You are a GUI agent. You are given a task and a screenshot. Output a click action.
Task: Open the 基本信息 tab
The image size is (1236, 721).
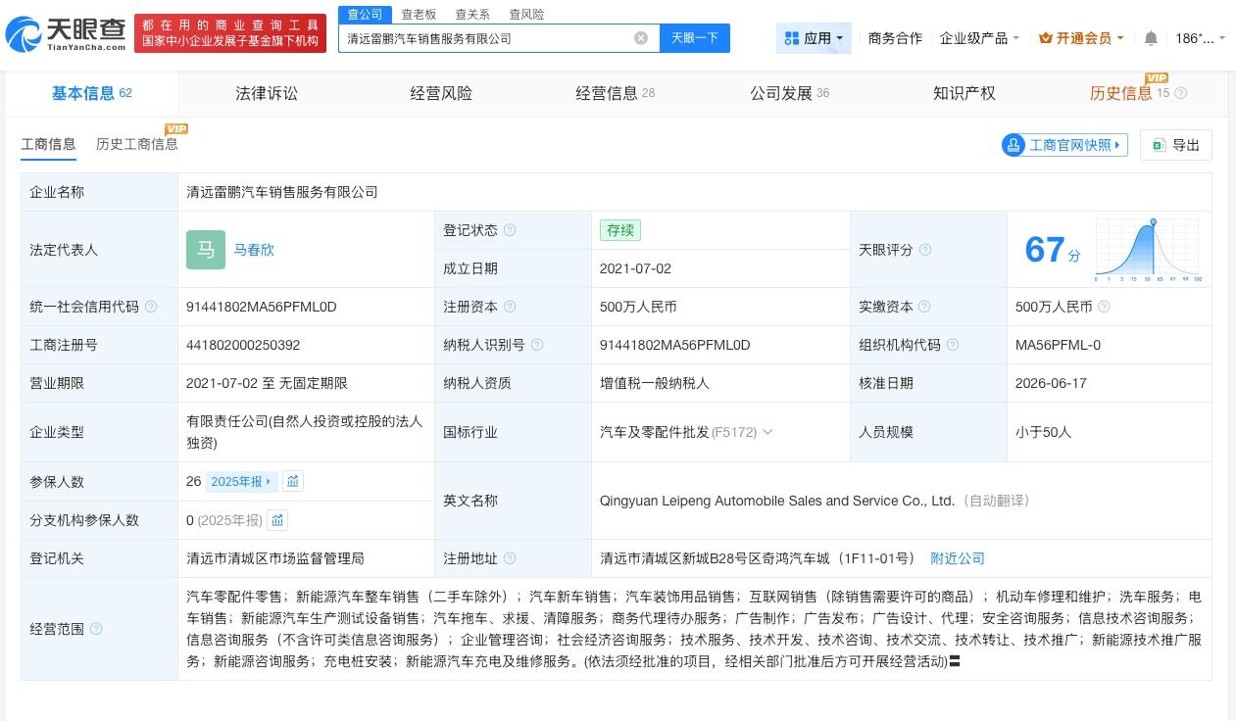click(x=92, y=93)
